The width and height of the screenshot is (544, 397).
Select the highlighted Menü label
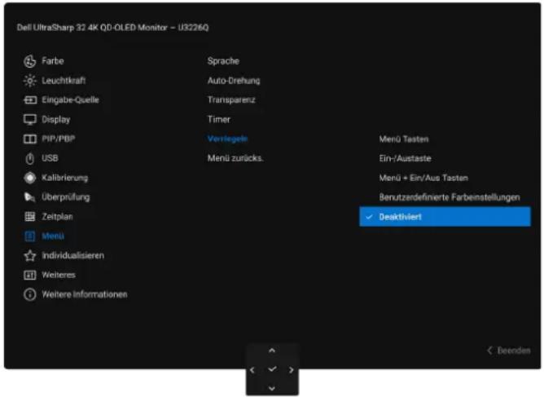(x=53, y=236)
